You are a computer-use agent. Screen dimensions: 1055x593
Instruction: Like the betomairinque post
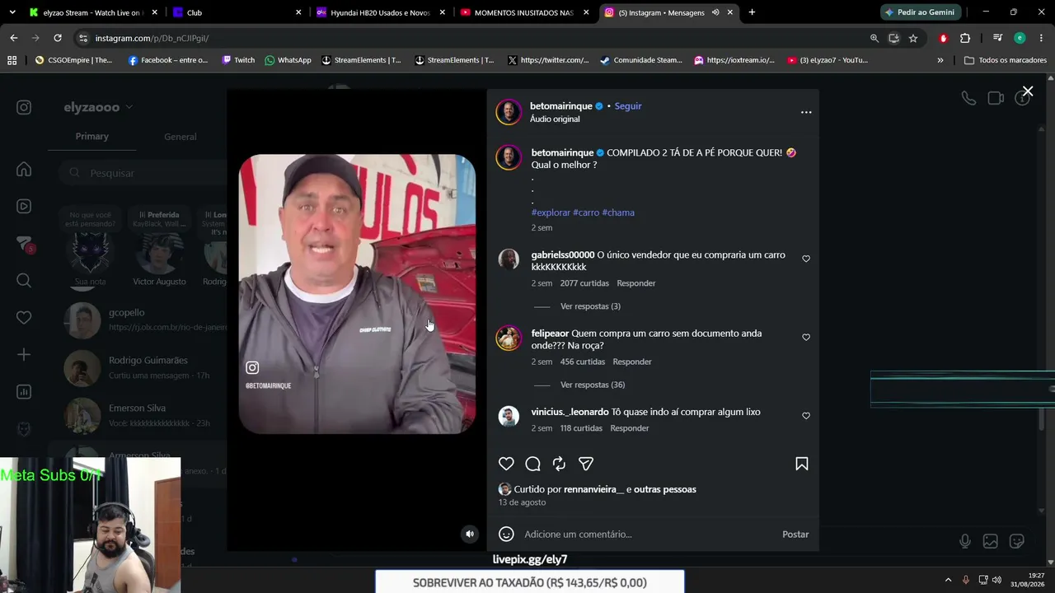pos(506,464)
